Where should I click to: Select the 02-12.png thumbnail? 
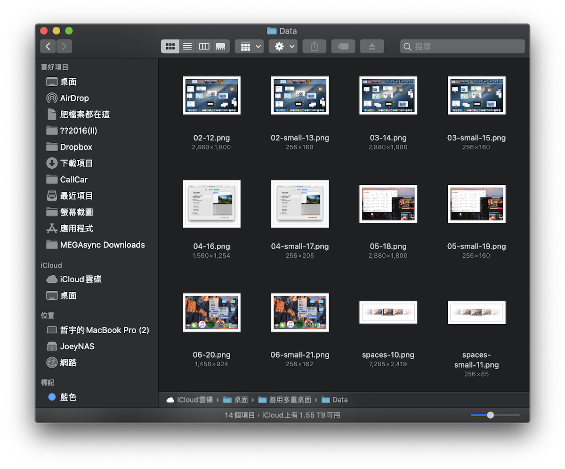pyautogui.click(x=211, y=95)
